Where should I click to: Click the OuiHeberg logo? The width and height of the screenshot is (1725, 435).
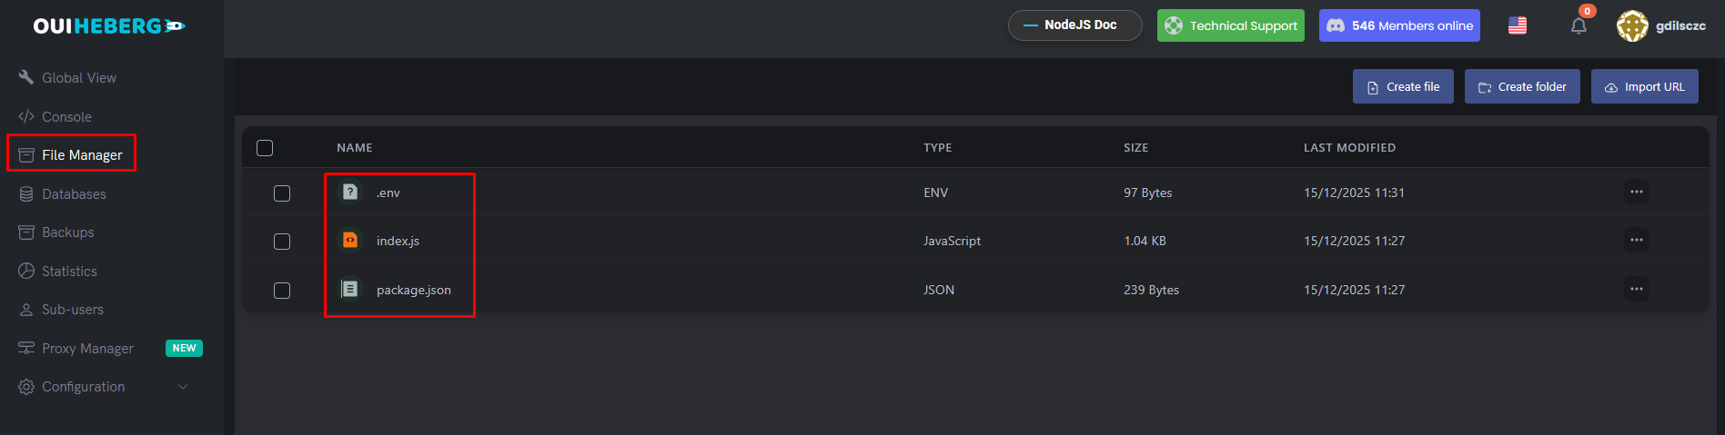point(109,26)
